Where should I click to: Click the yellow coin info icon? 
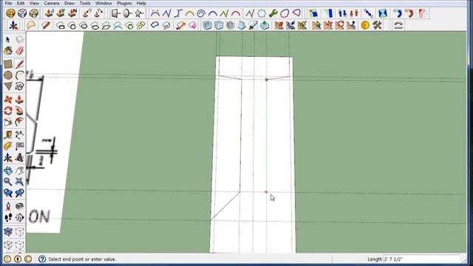click(x=365, y=25)
